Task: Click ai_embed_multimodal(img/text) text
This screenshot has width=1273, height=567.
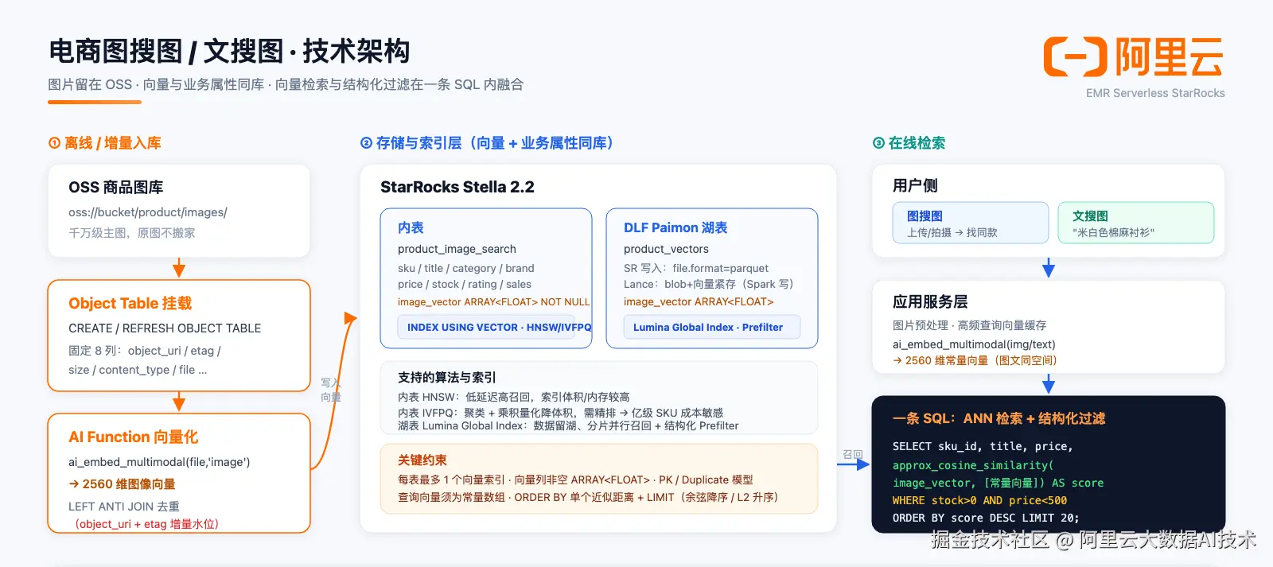Action: pos(974,344)
